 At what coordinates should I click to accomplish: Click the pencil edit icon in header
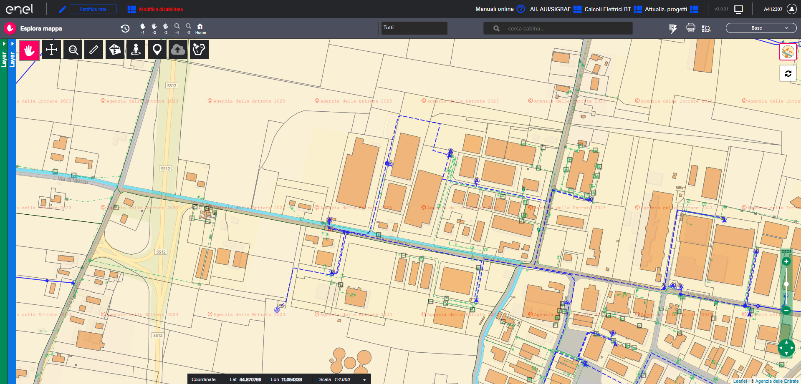point(62,9)
